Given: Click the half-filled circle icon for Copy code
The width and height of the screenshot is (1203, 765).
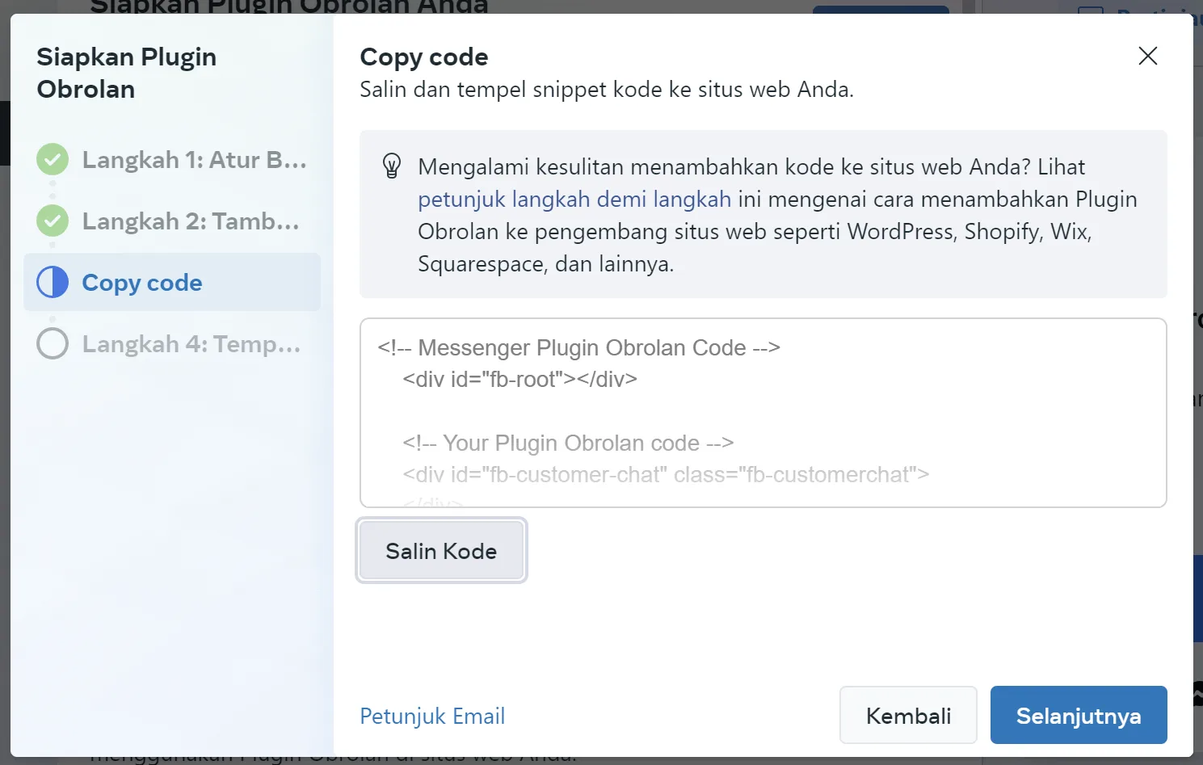Looking at the screenshot, I should pyautogui.click(x=53, y=282).
